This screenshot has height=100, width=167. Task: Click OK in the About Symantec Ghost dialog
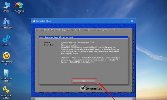84,81
